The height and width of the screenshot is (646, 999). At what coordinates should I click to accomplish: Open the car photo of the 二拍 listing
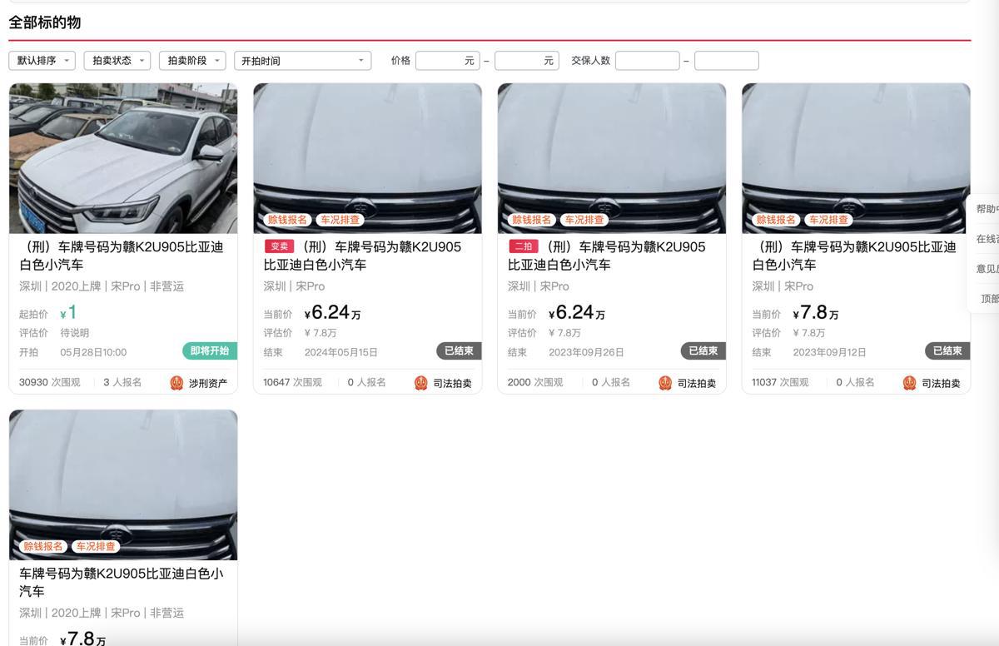(x=611, y=158)
